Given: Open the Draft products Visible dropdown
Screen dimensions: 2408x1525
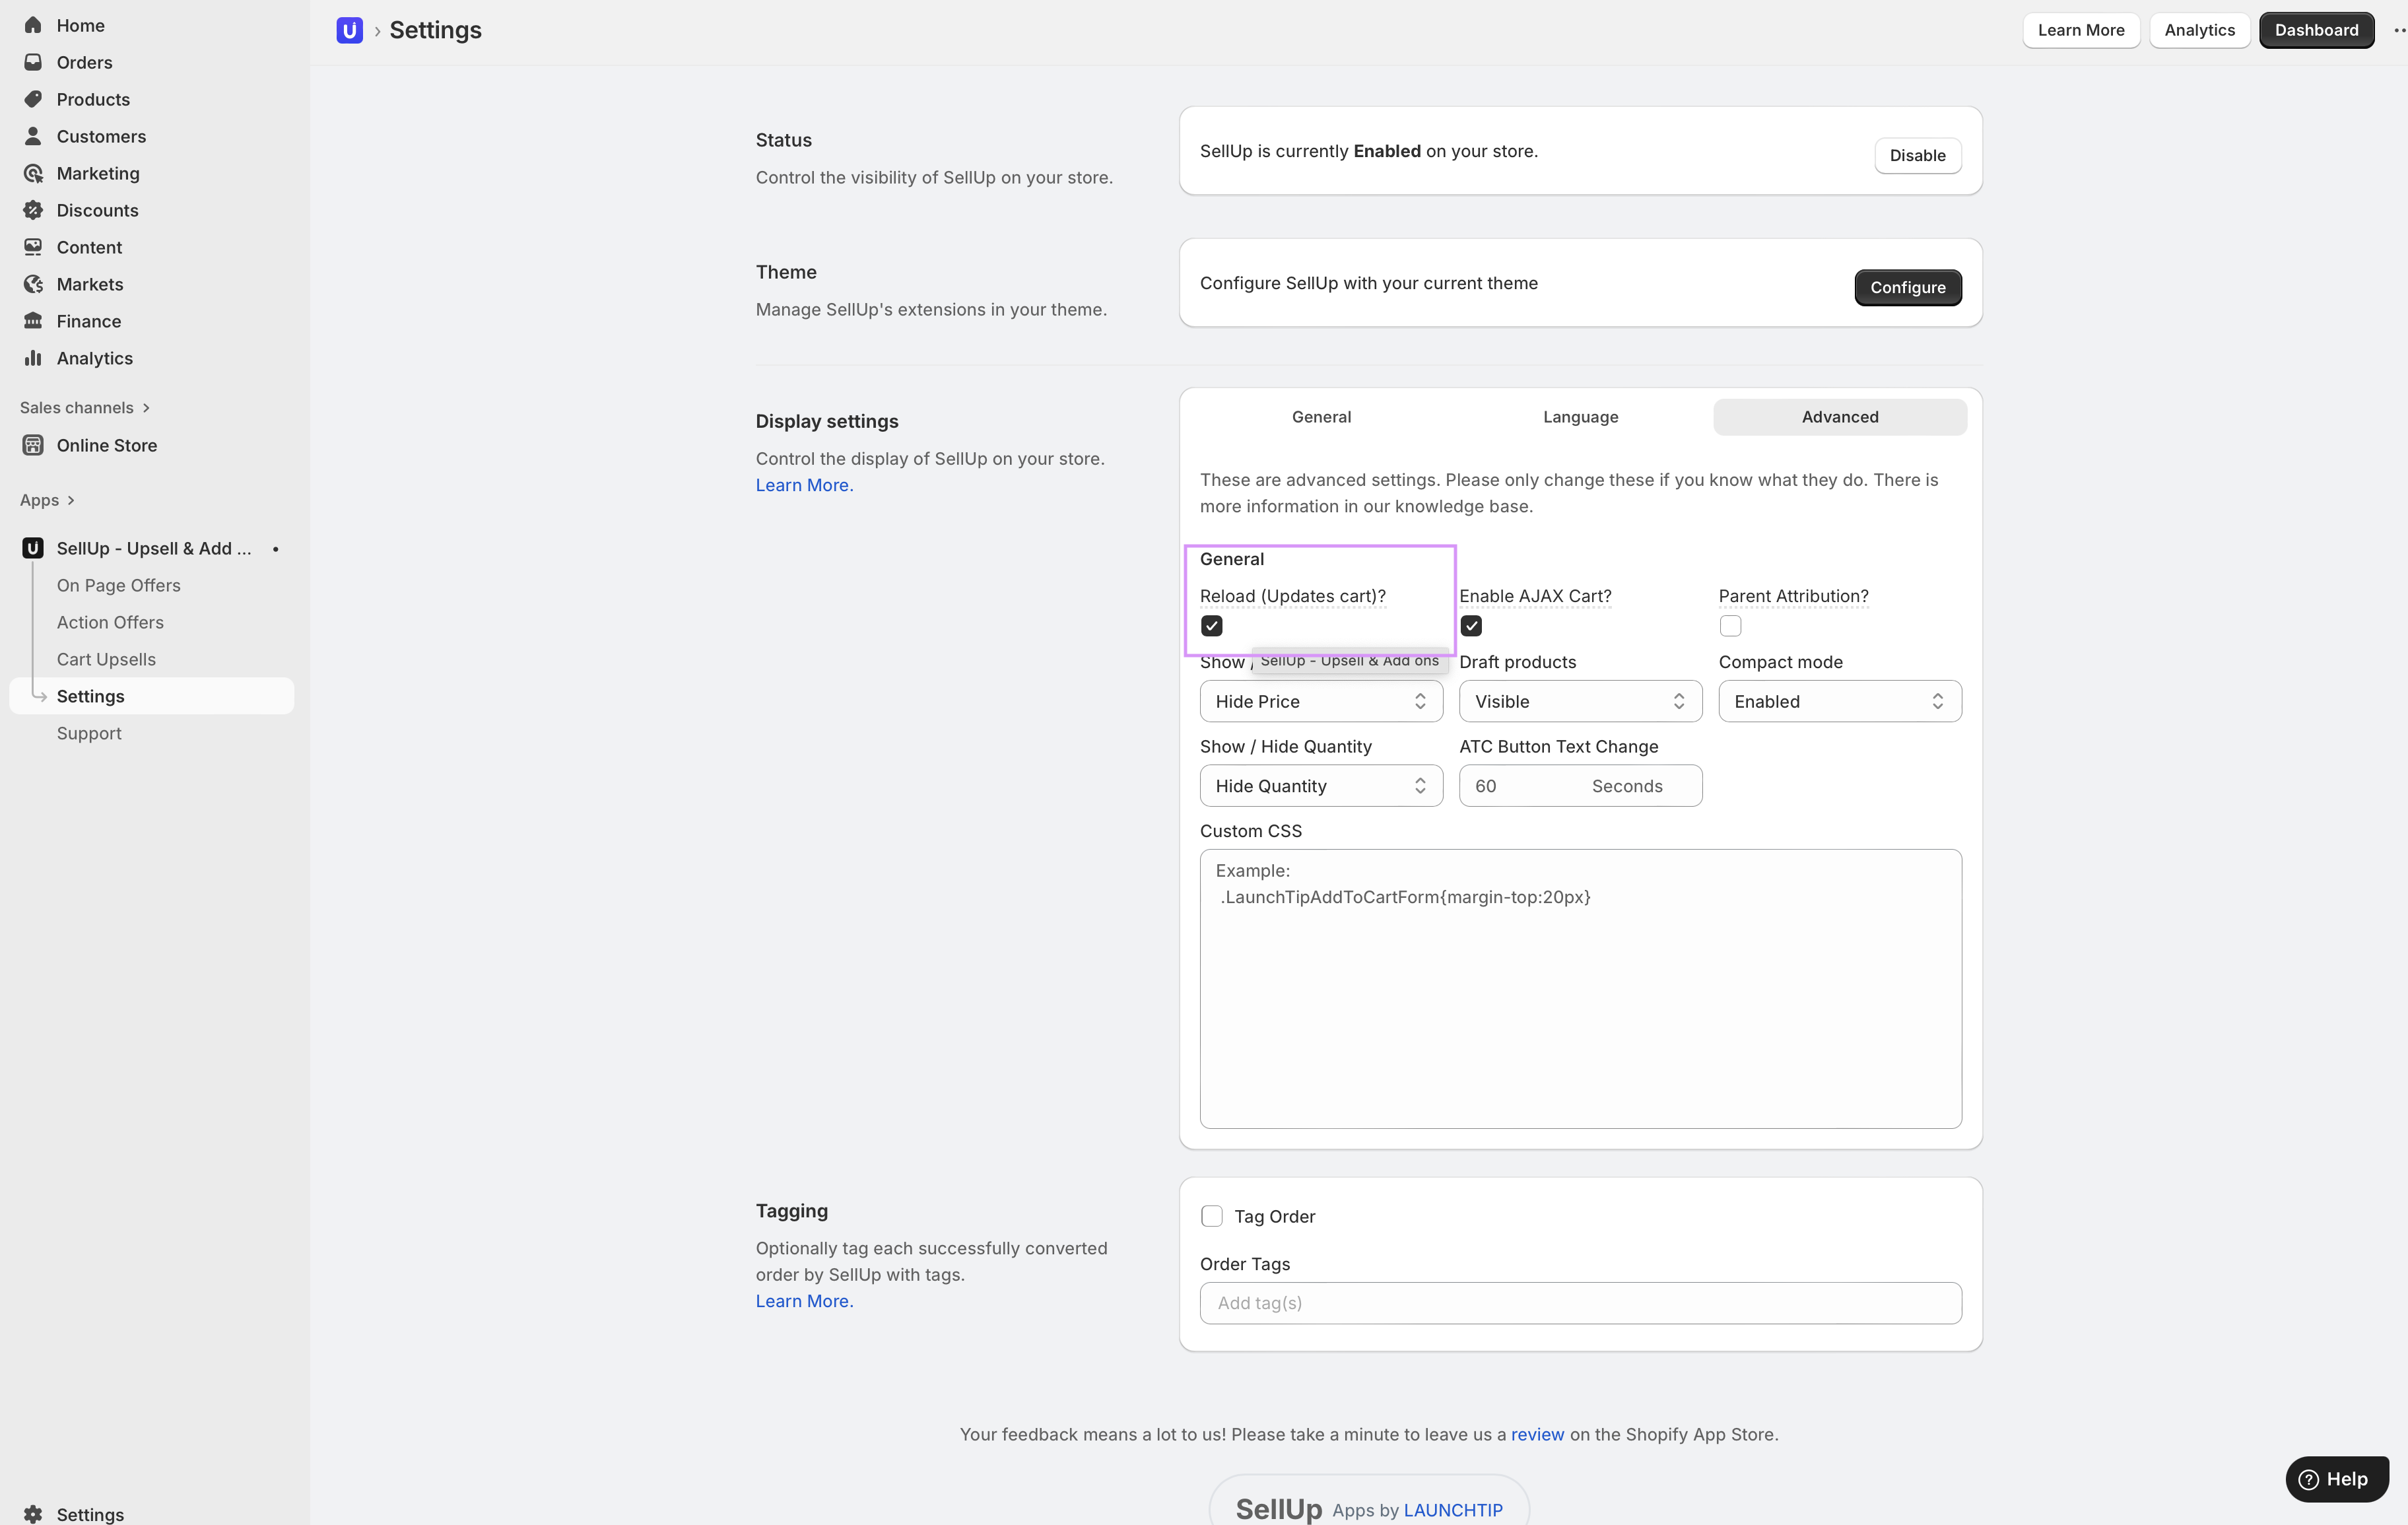Looking at the screenshot, I should pos(1580,701).
